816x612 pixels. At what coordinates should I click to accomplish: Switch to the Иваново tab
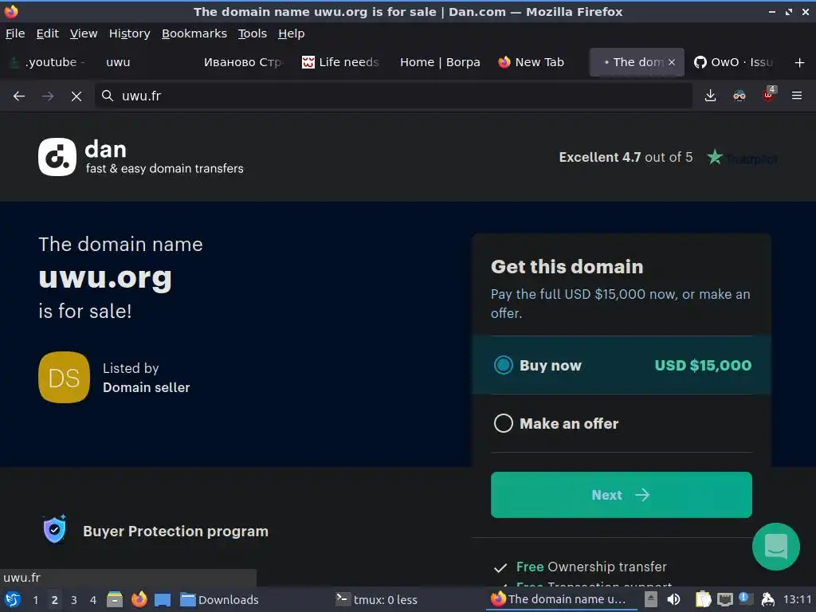[243, 62]
